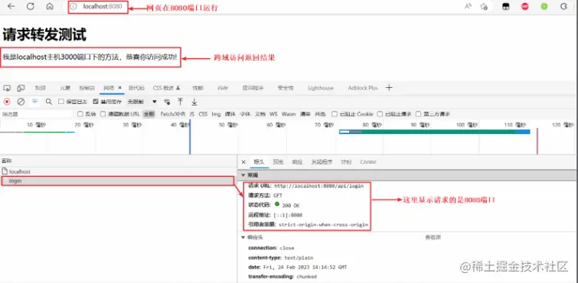Open the device emulation toggle icon
578x283 pixels.
tap(21, 88)
